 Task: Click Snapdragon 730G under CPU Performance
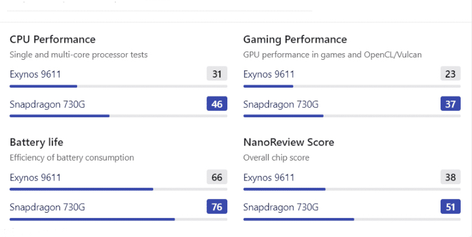click(47, 104)
